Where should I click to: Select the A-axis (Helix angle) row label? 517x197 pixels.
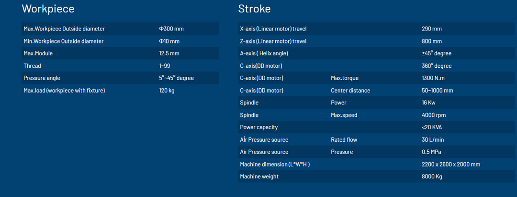click(x=264, y=53)
